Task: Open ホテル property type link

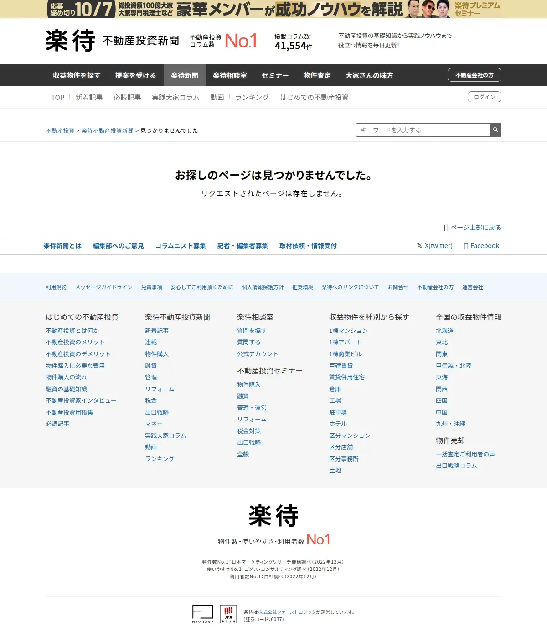Action: tap(338, 424)
